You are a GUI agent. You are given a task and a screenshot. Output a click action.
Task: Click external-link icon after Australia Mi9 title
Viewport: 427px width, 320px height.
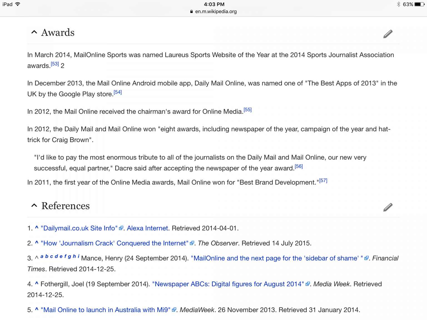click(174, 310)
